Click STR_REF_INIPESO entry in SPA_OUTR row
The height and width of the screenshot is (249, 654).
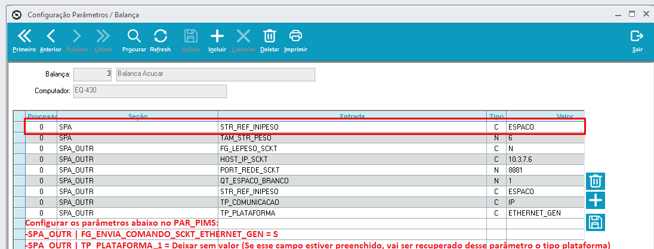pyautogui.click(x=353, y=192)
